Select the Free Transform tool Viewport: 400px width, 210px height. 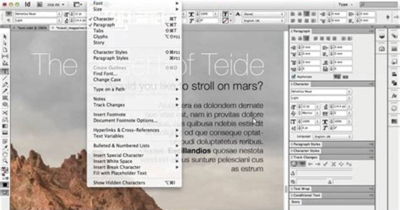tap(5, 119)
